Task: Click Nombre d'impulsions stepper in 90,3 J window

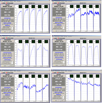Action: [x=13, y=62]
